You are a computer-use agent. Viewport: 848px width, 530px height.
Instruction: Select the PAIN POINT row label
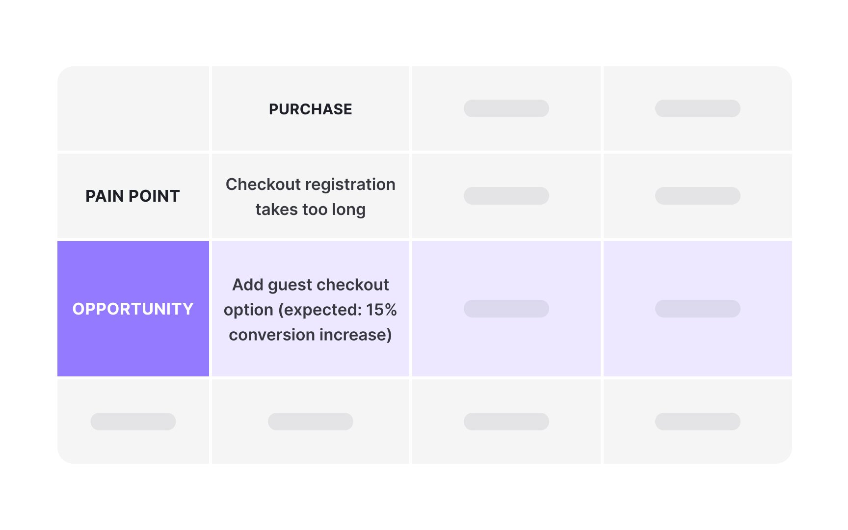132,196
